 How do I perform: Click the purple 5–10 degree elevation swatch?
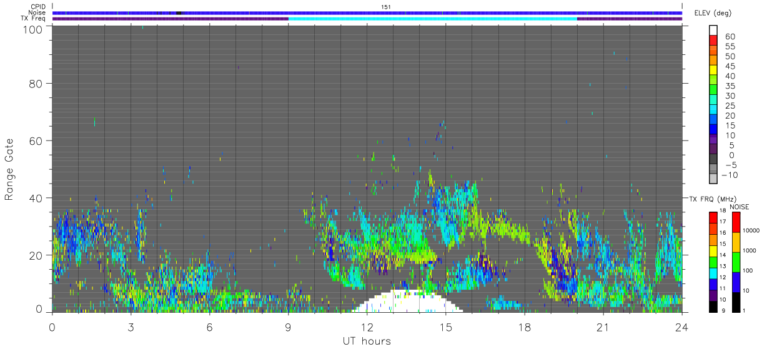714,140
